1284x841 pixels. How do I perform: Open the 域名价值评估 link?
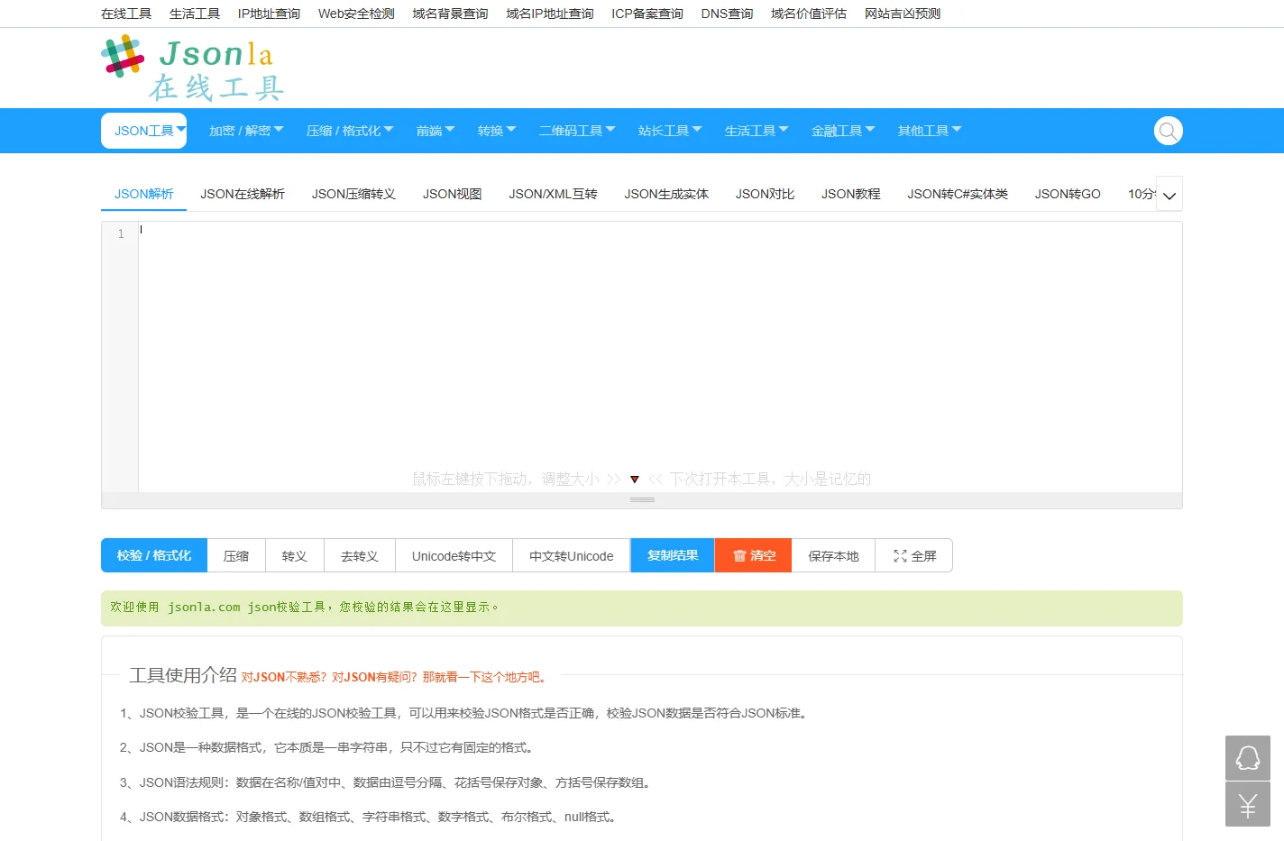(809, 14)
